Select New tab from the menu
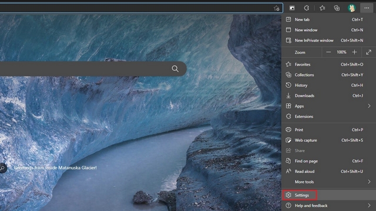Image resolution: width=376 pixels, height=211 pixels. point(328,19)
